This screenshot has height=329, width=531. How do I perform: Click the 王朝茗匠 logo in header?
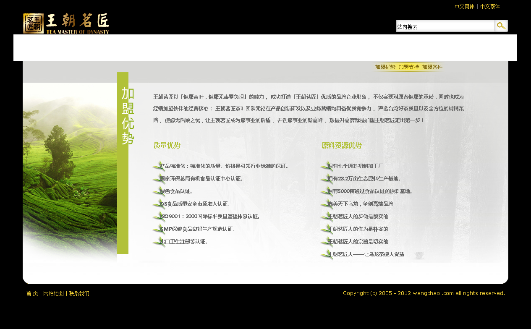[x=66, y=23]
